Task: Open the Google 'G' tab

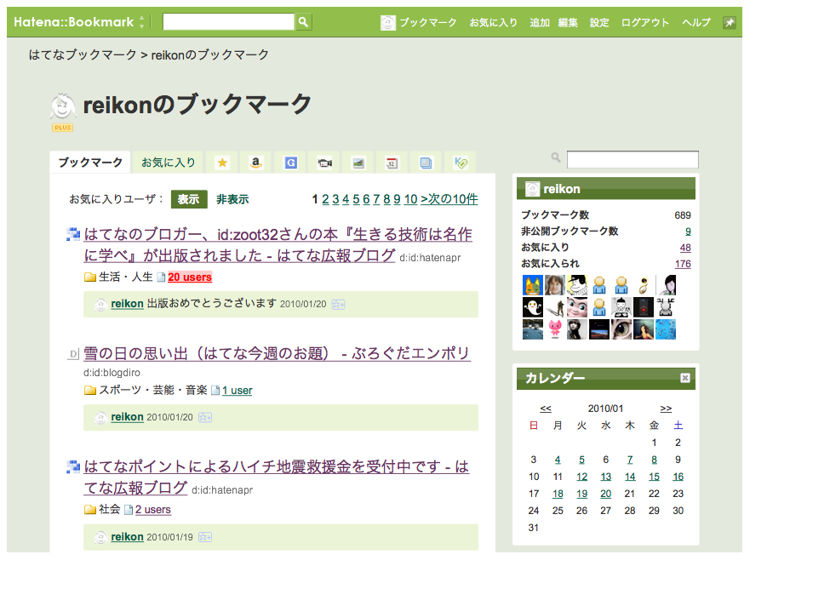Action: (290, 163)
